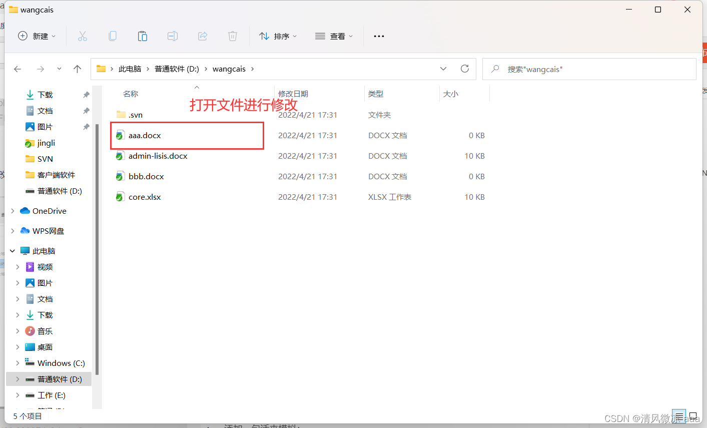Open 文档 in quick access
Image resolution: width=707 pixels, height=428 pixels.
[45, 111]
